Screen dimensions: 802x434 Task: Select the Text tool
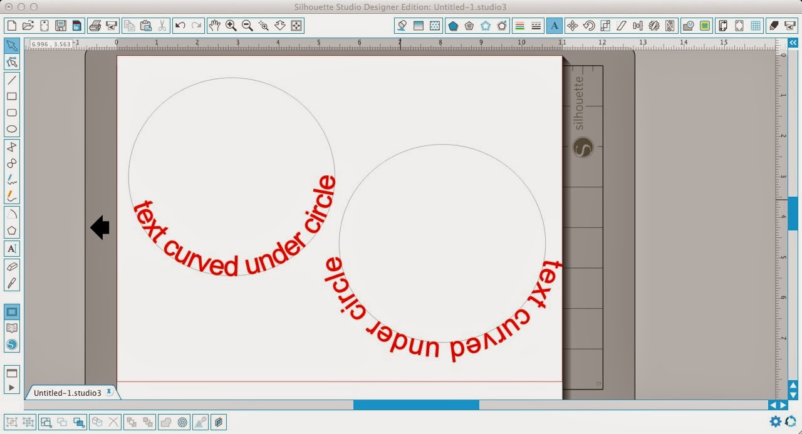pos(11,249)
